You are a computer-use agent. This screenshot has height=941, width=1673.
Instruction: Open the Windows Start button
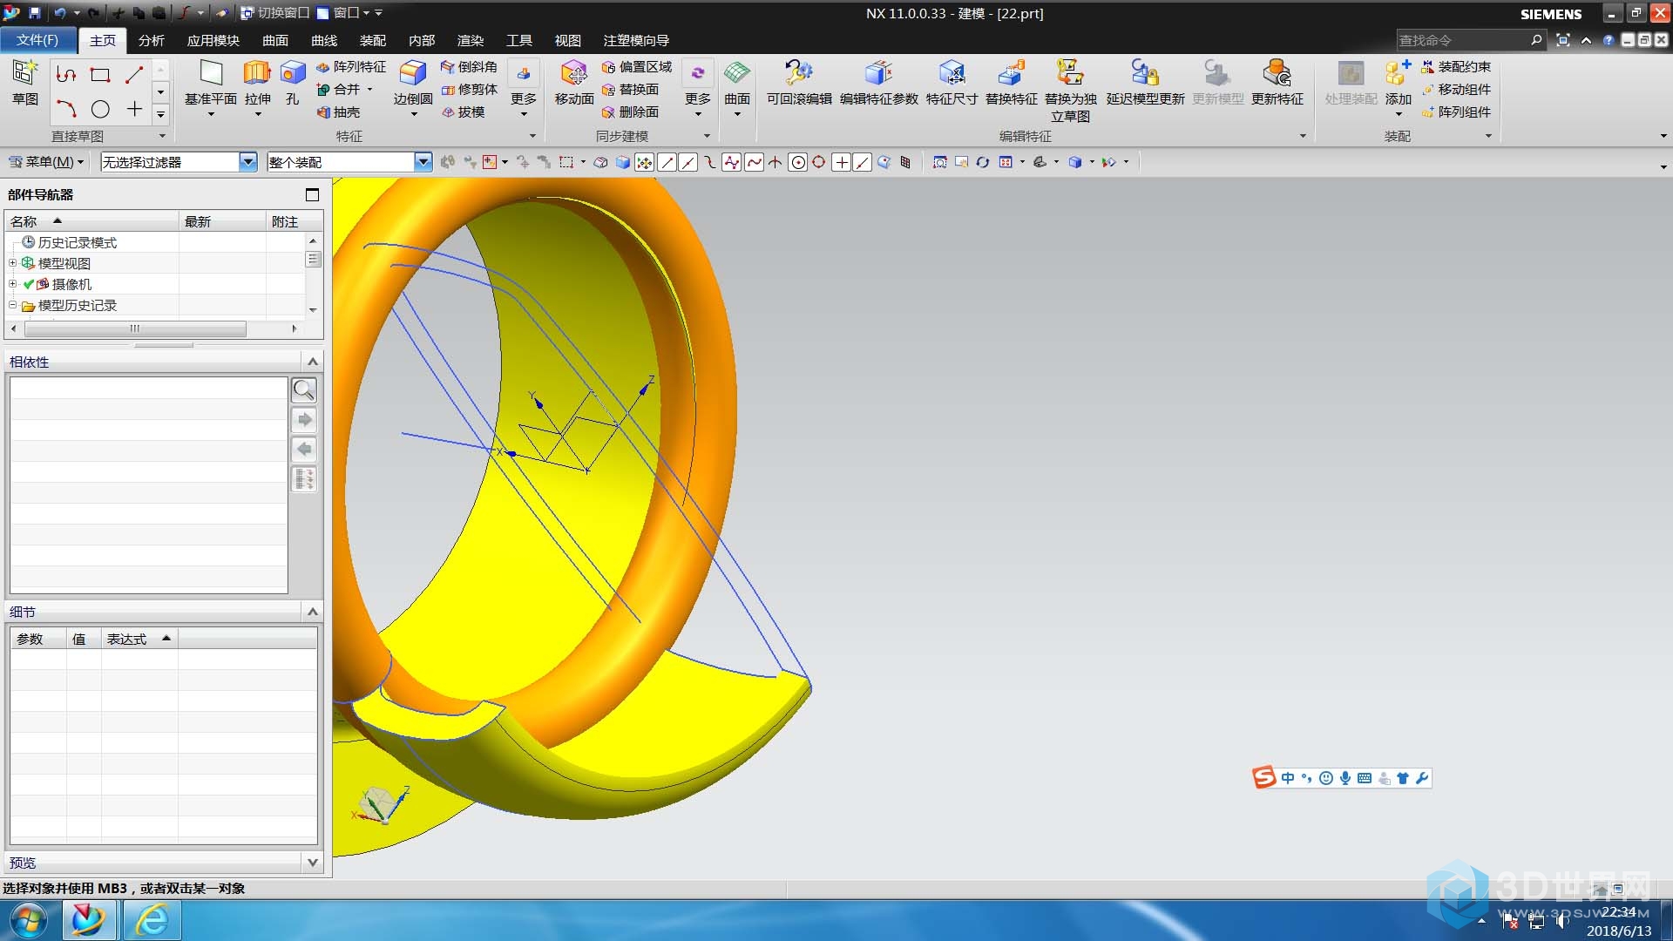(29, 920)
